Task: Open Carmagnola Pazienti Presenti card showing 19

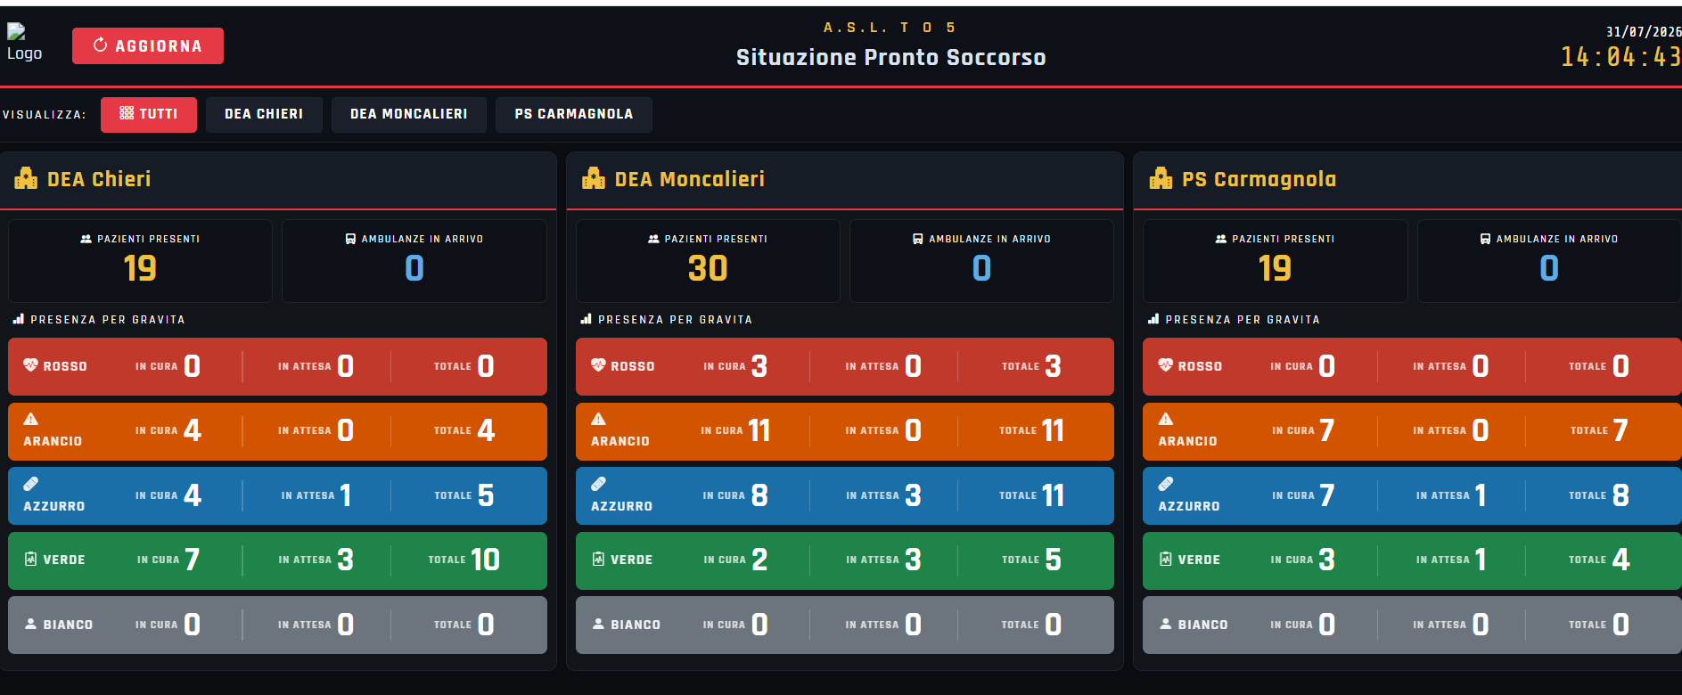Action: coord(1276,260)
